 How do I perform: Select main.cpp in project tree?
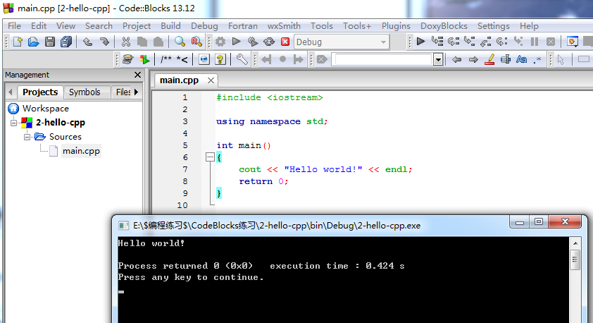pos(81,151)
